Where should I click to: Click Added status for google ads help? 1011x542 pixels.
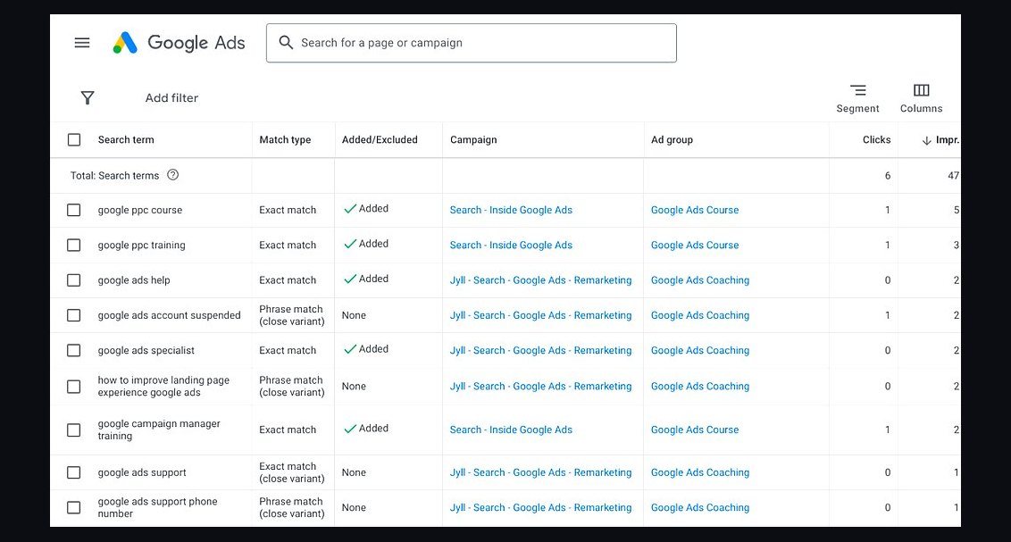click(366, 279)
